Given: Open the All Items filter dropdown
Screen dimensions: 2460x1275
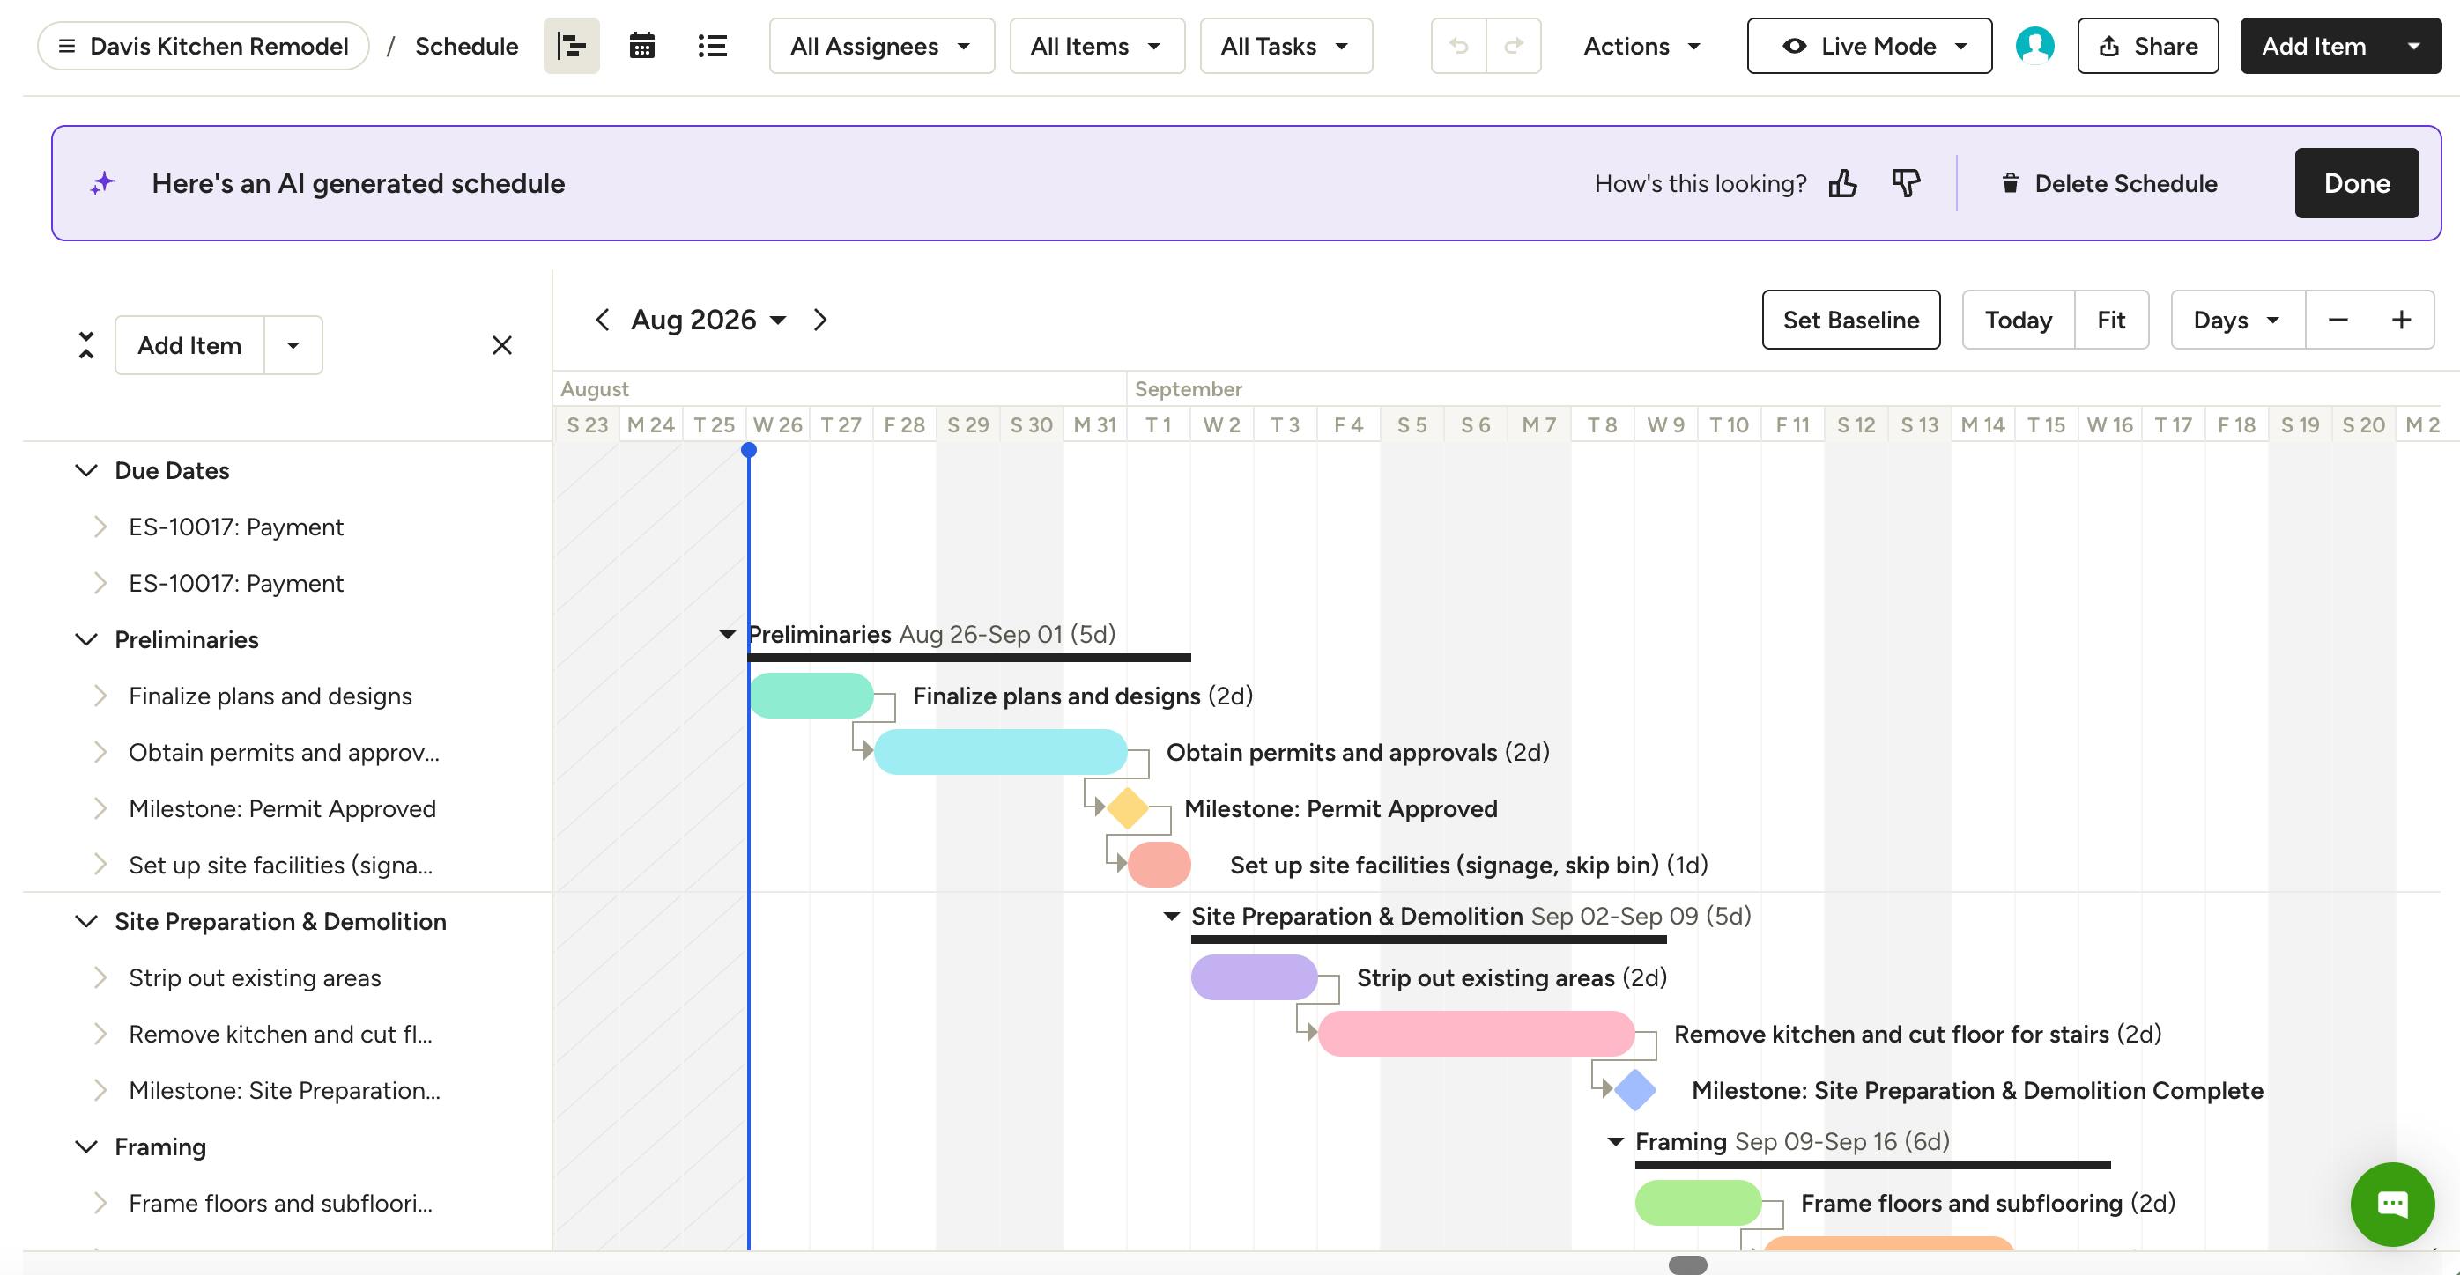Looking at the screenshot, I should (1097, 46).
